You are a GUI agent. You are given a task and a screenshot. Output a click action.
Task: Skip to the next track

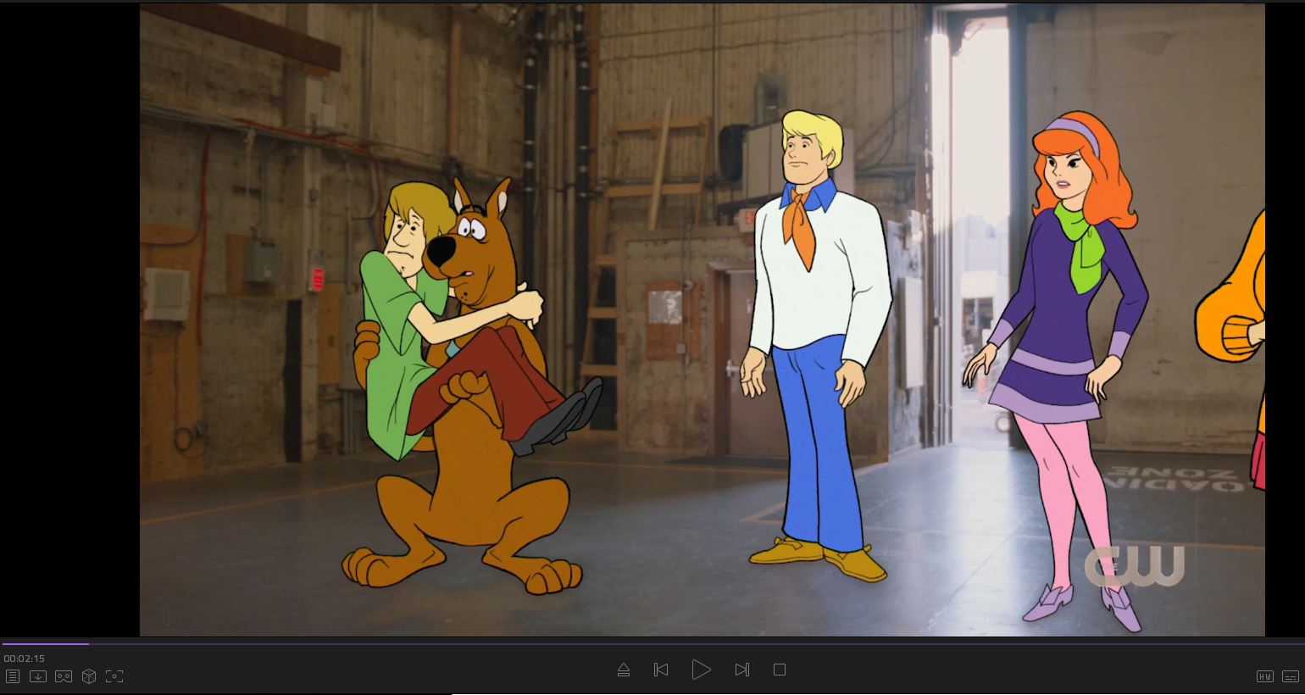tap(741, 670)
